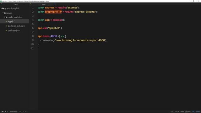Click the updates indicator in status bar
The image size is (201, 113).
196,112
